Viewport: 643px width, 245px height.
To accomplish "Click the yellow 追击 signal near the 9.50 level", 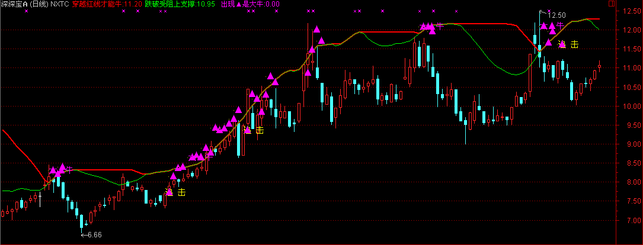I will tap(254, 130).
